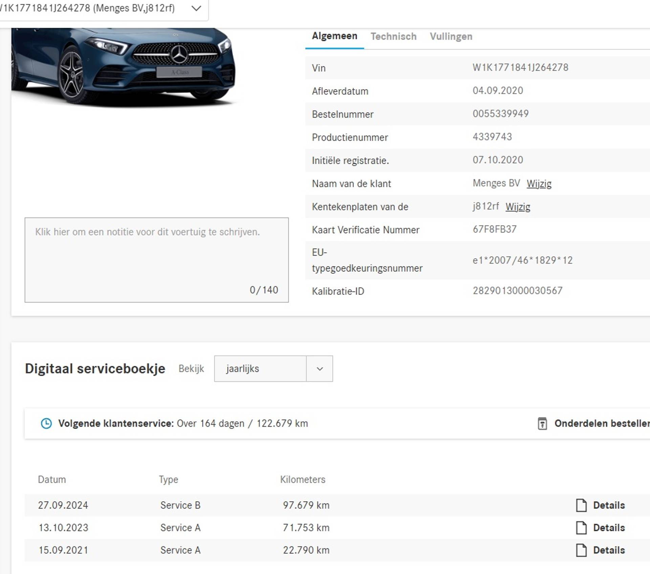
Task: Open Details for the 71.753 km service
Action: 609,527
